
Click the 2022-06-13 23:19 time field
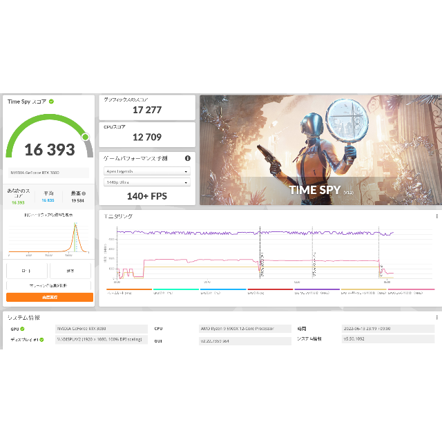(388, 329)
